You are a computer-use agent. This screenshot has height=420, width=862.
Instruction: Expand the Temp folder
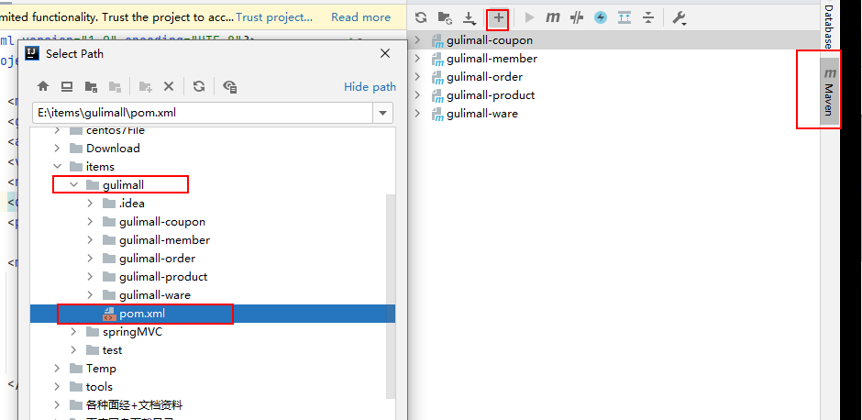pyautogui.click(x=57, y=369)
